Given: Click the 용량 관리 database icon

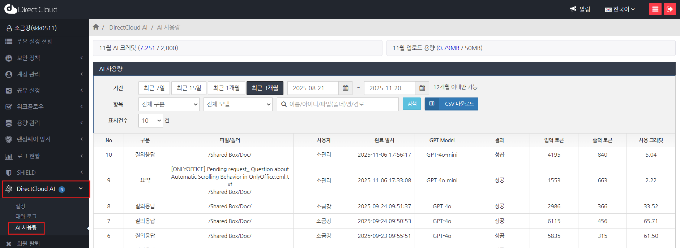Looking at the screenshot, I should 9,123.
